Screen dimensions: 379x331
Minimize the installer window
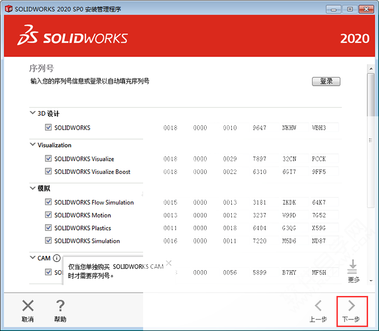coord(333,10)
